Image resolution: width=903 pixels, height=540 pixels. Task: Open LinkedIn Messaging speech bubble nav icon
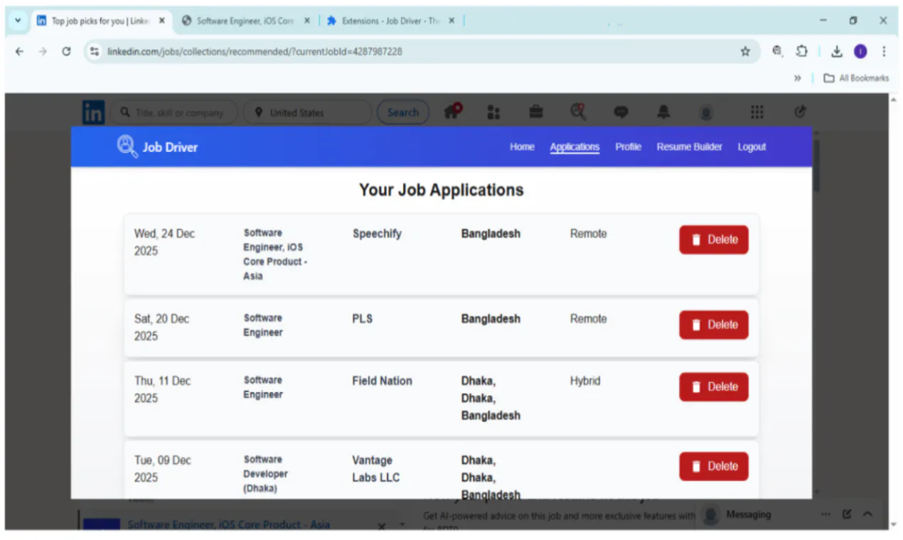coord(621,112)
